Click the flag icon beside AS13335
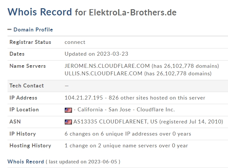 tap(68, 122)
